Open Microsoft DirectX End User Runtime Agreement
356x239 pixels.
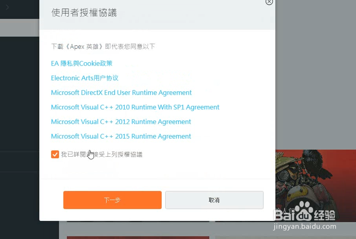tap(121, 93)
